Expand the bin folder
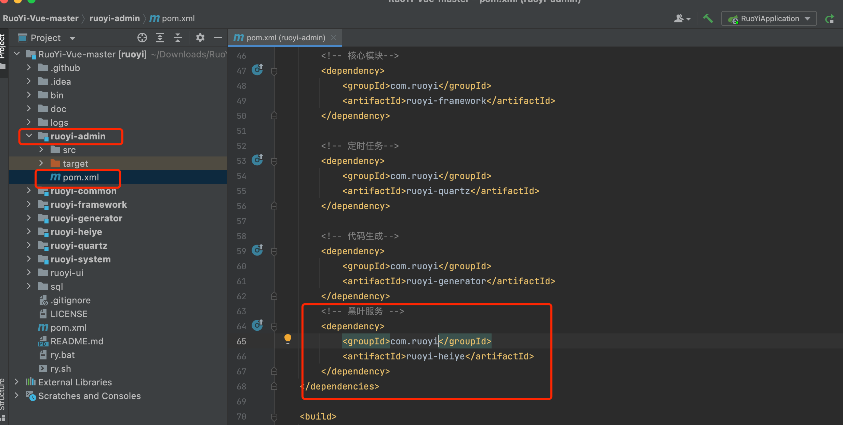The image size is (843, 425). pos(29,95)
